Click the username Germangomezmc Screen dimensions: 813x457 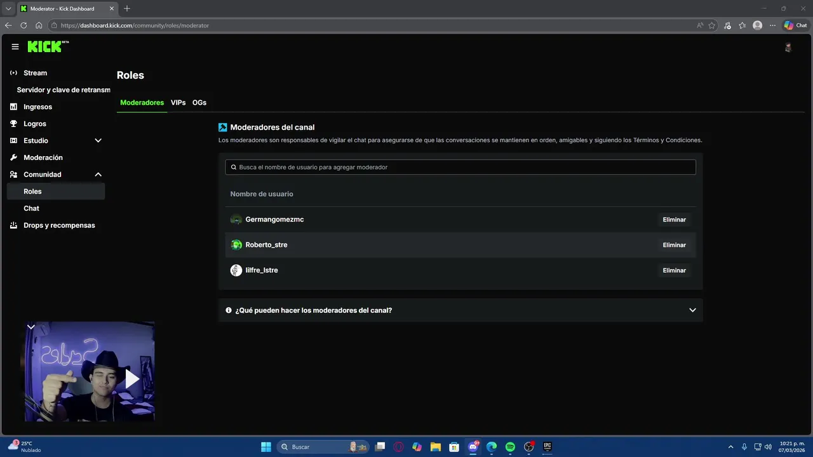point(274,220)
